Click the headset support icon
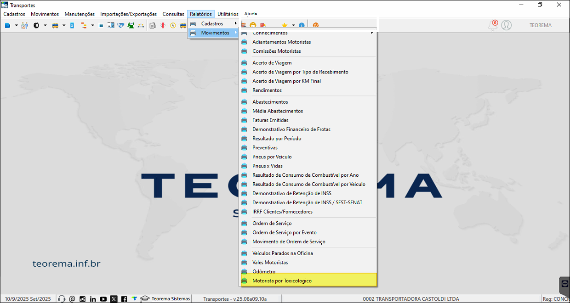 click(62, 299)
